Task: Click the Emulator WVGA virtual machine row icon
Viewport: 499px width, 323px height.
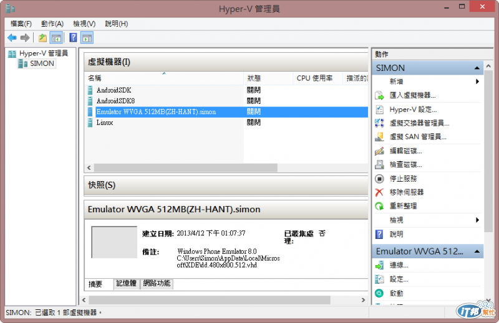Action: point(90,112)
